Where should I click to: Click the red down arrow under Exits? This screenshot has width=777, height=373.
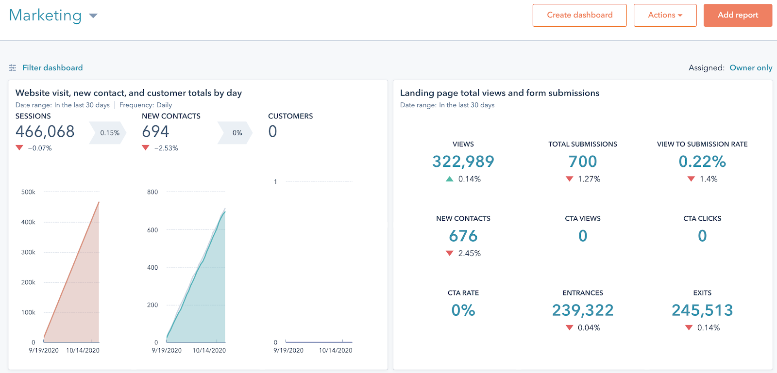tap(689, 328)
